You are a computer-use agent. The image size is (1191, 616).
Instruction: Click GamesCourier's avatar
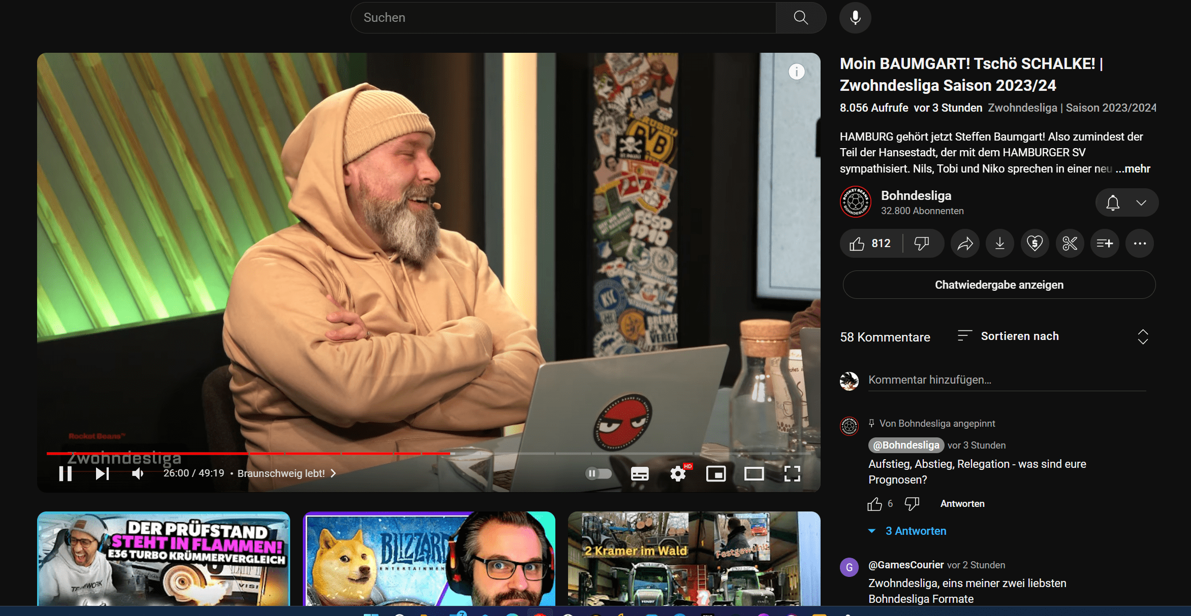[849, 567]
